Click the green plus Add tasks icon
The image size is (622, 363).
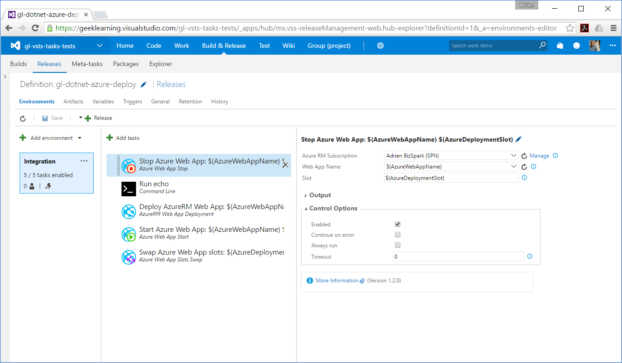coord(110,138)
